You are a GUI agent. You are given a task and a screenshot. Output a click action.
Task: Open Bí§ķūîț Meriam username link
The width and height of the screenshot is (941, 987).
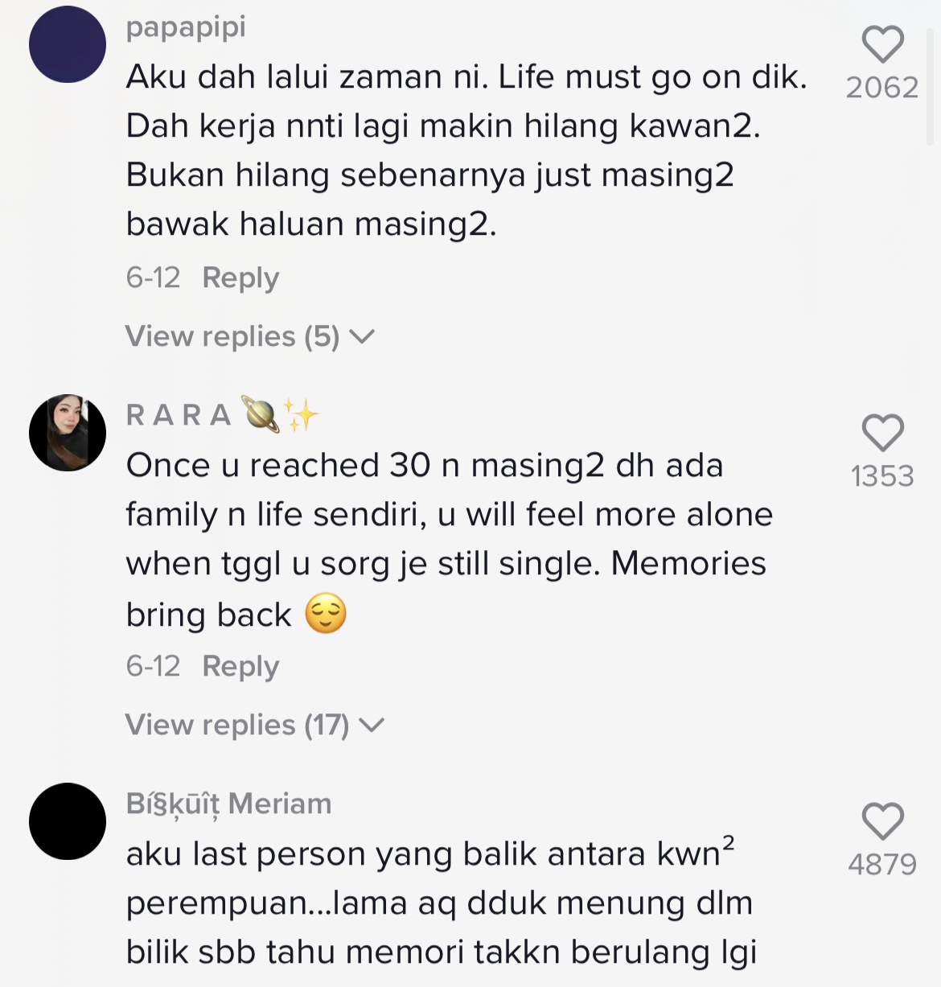click(x=228, y=804)
